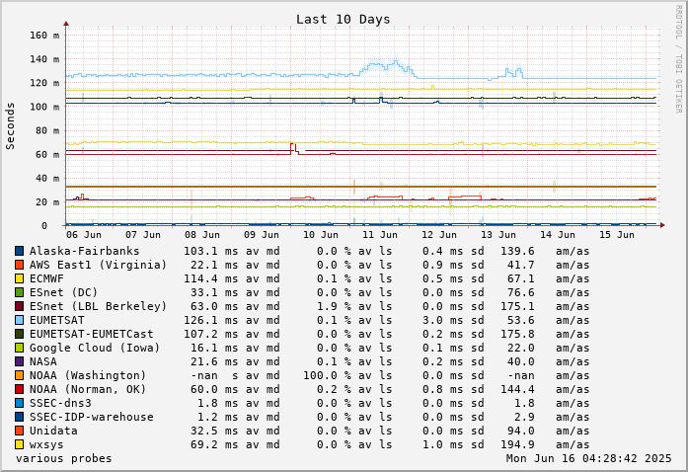This screenshot has width=688, height=472.
Task: Click the '06 Jun' x-axis date
Action: coord(84,235)
